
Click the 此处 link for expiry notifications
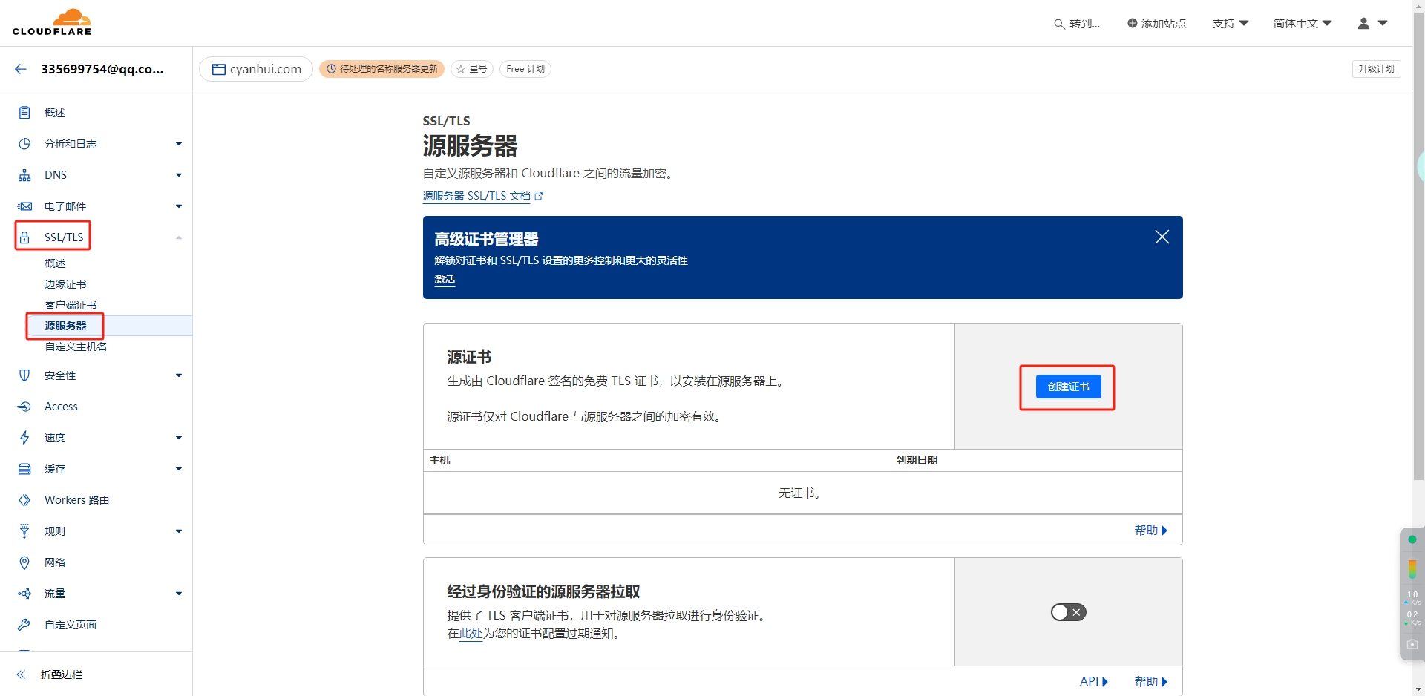tap(471, 634)
